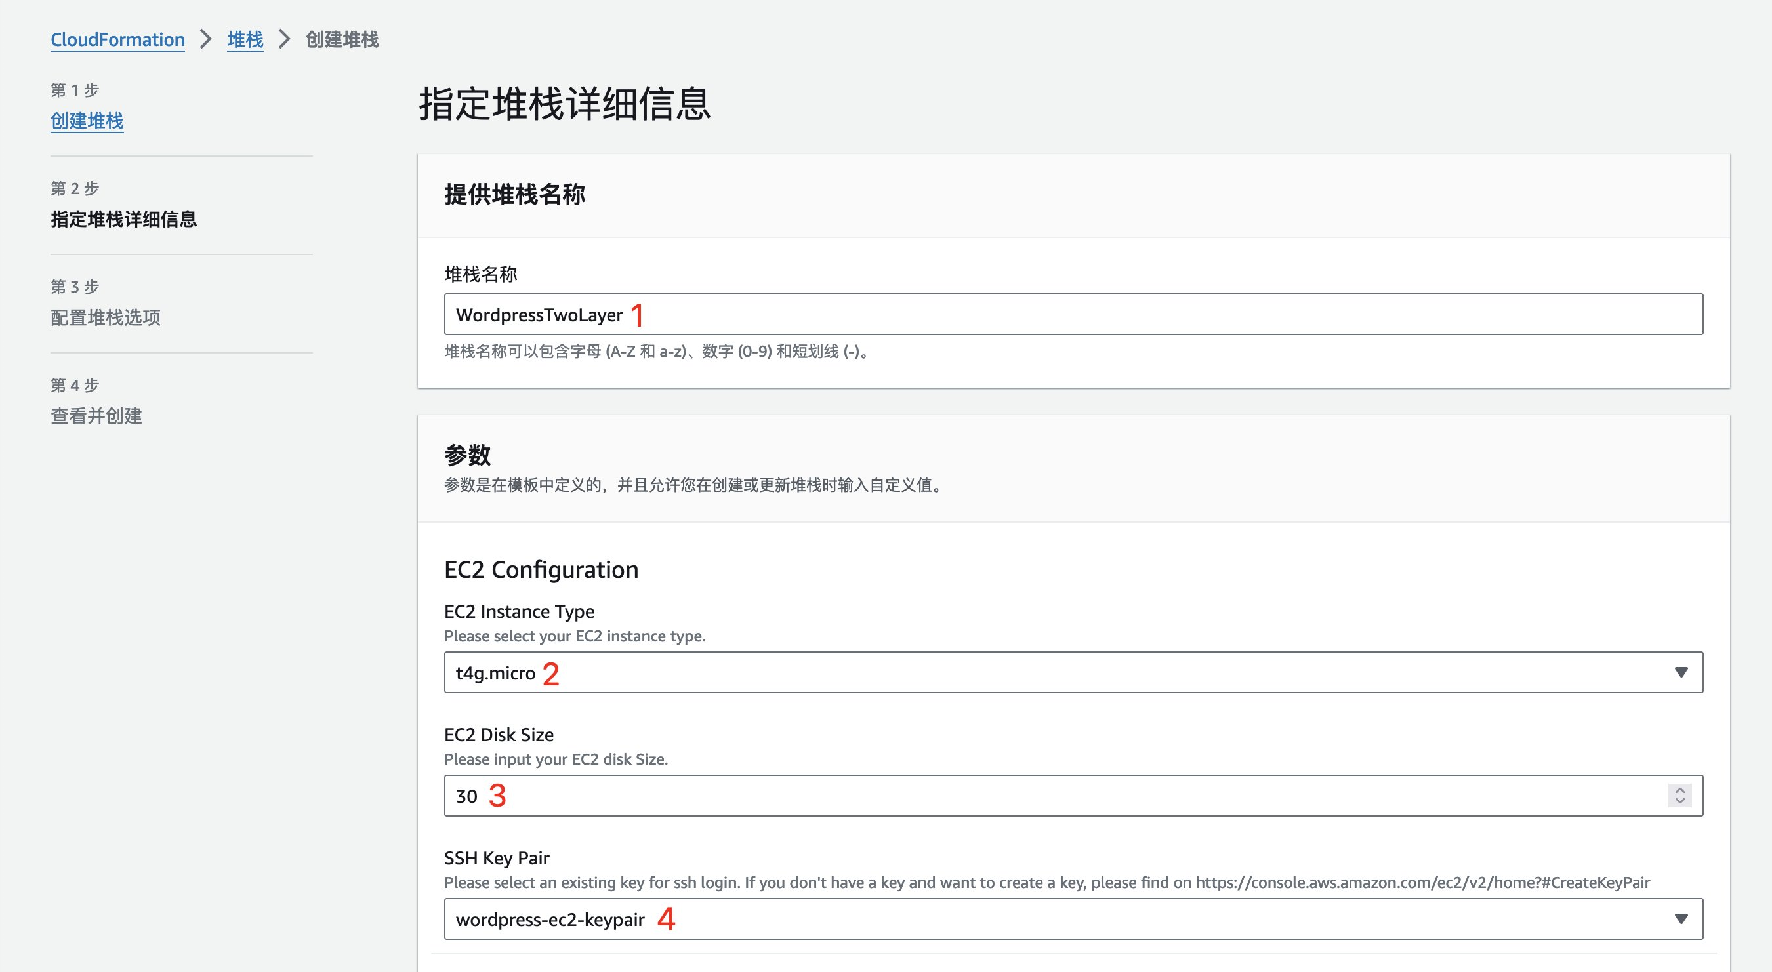Go back to step 1 创建堆栈 link

87,121
